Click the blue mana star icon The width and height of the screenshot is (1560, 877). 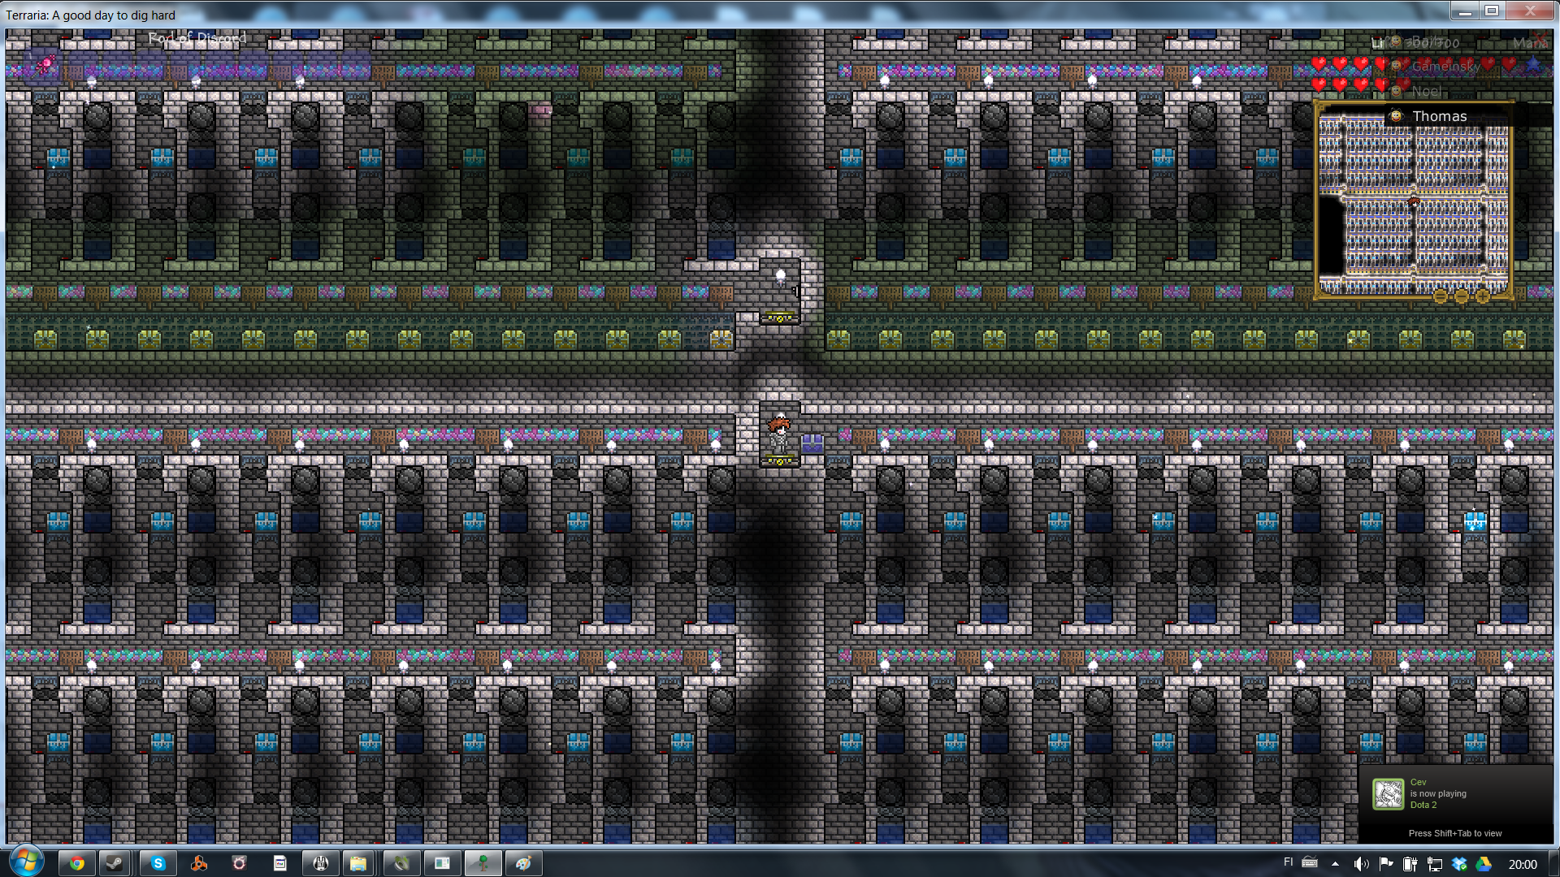(1533, 64)
